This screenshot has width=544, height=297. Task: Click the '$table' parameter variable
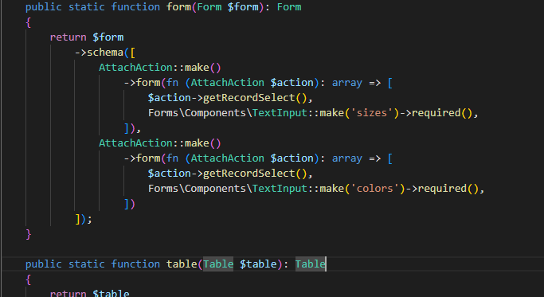(x=258, y=264)
